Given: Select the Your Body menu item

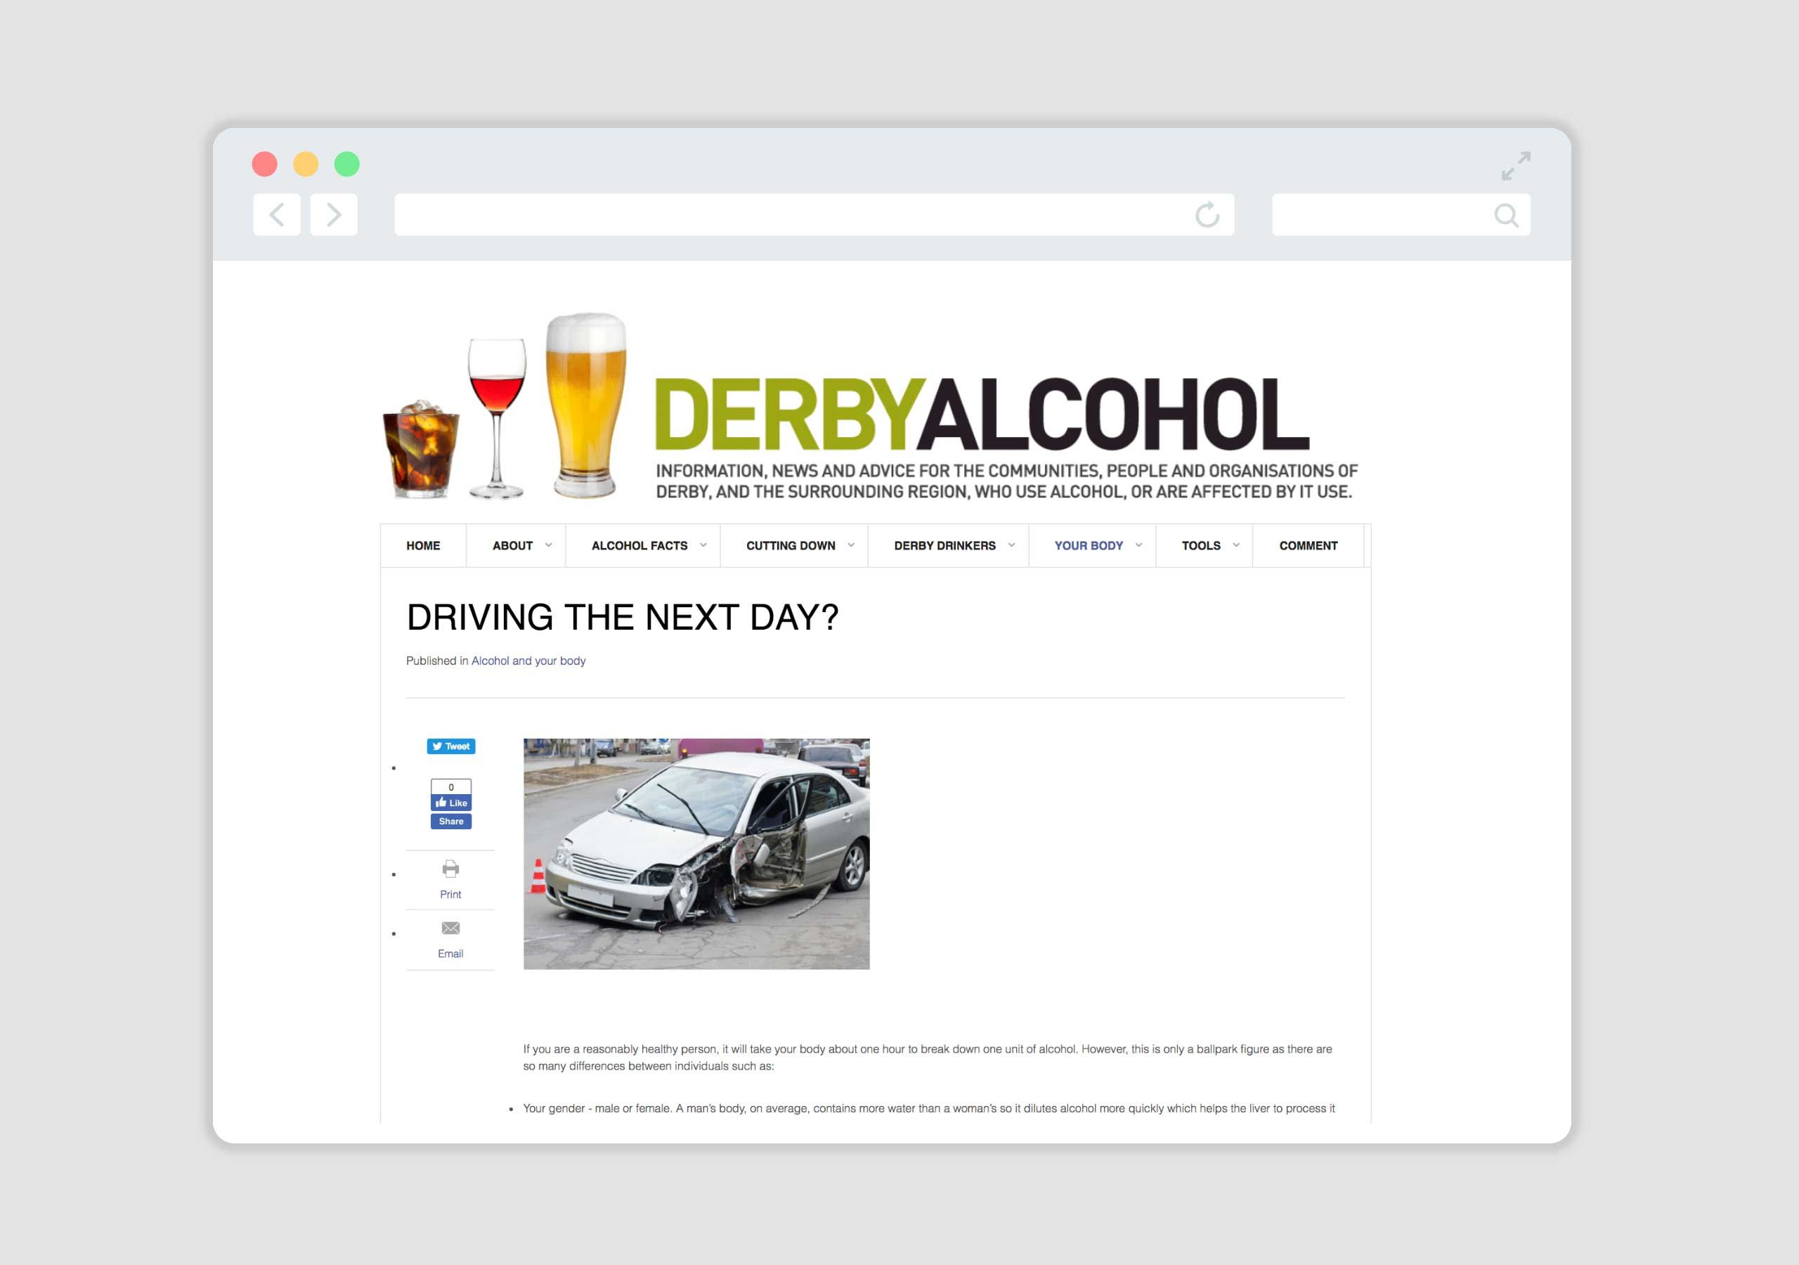Looking at the screenshot, I should tap(1088, 545).
